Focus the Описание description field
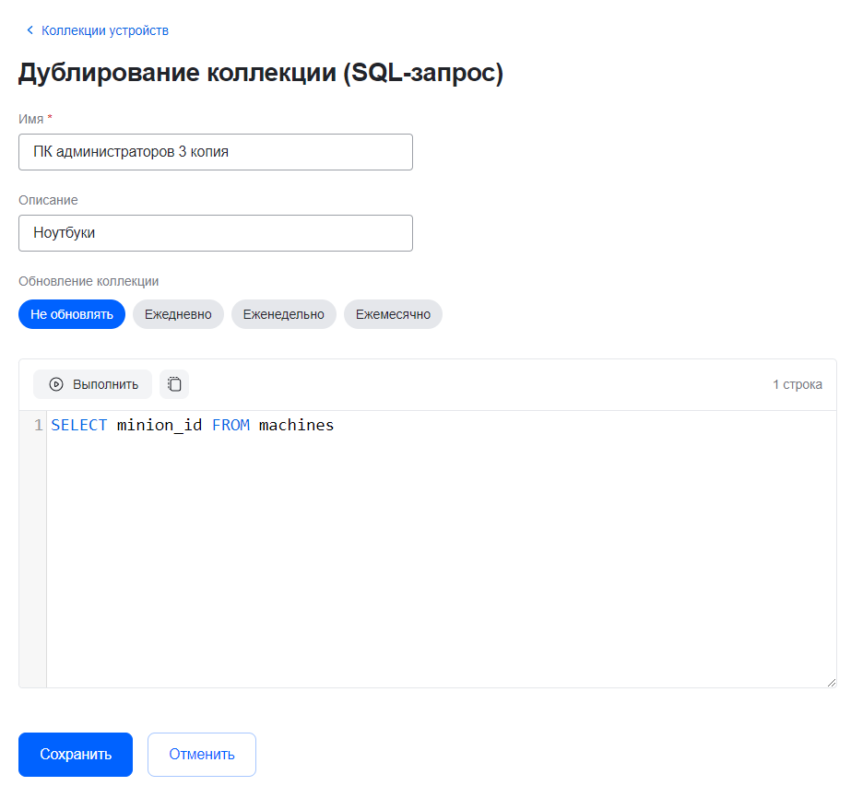This screenshot has width=851, height=786. 215,233
